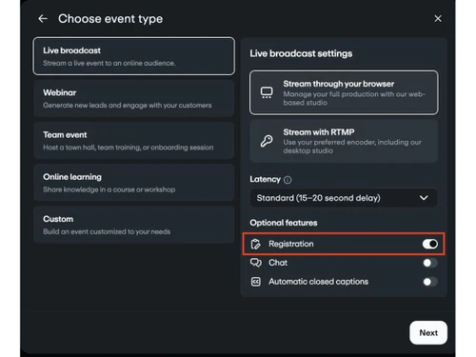The width and height of the screenshot is (476, 357).
Task: Click the Registration label text
Action: pos(291,244)
